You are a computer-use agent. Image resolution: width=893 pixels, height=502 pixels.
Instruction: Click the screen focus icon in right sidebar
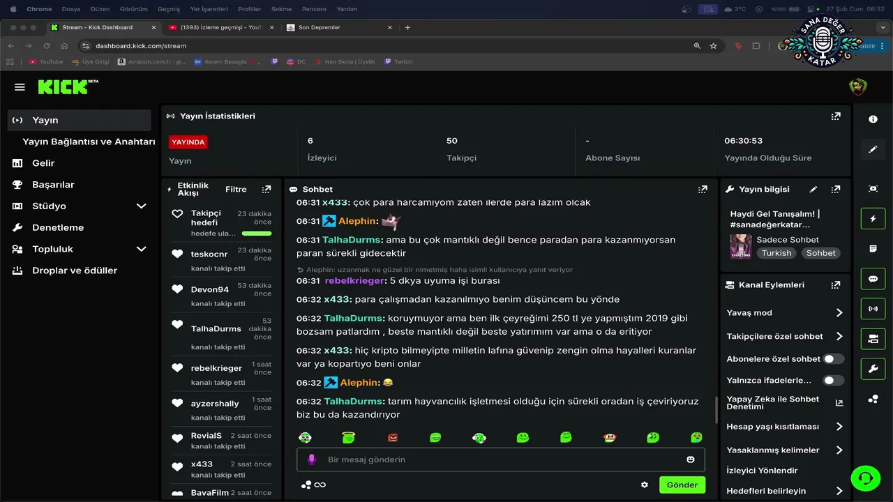[873, 188]
